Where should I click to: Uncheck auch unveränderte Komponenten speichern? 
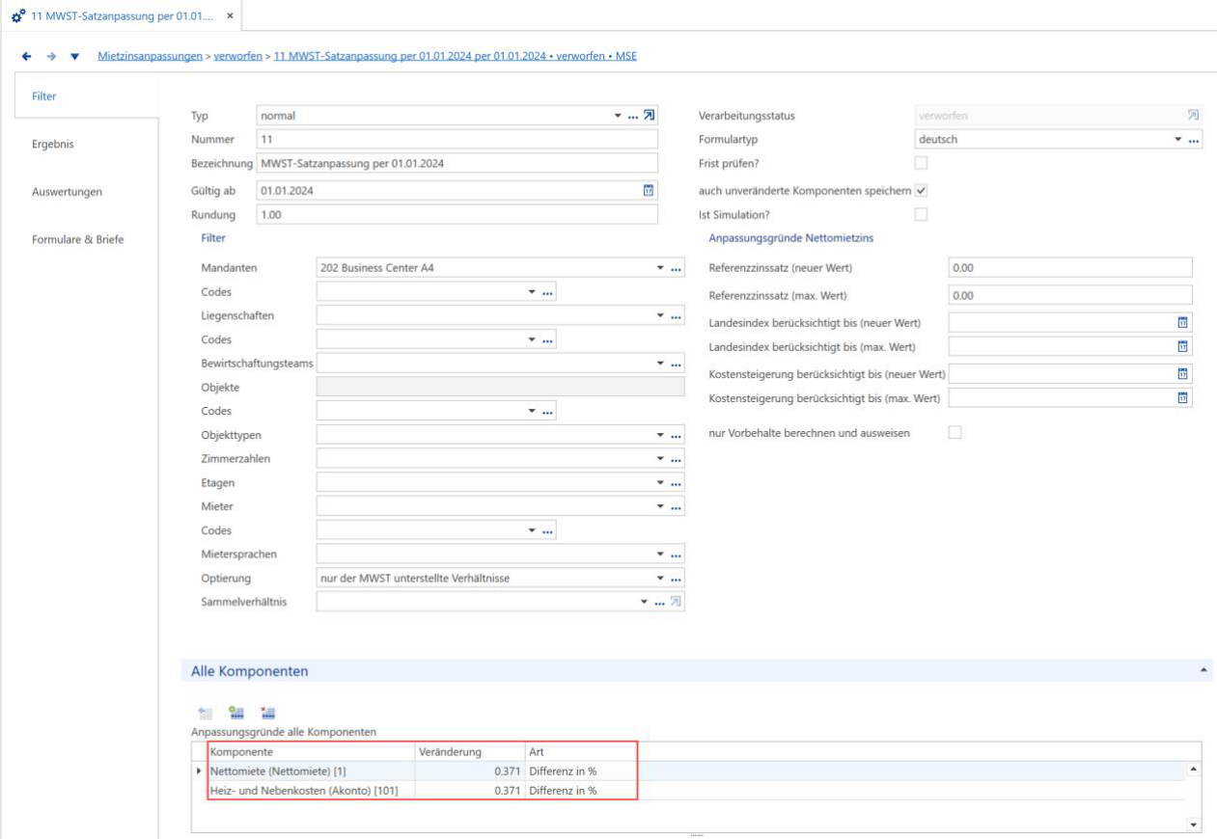[x=920, y=190]
